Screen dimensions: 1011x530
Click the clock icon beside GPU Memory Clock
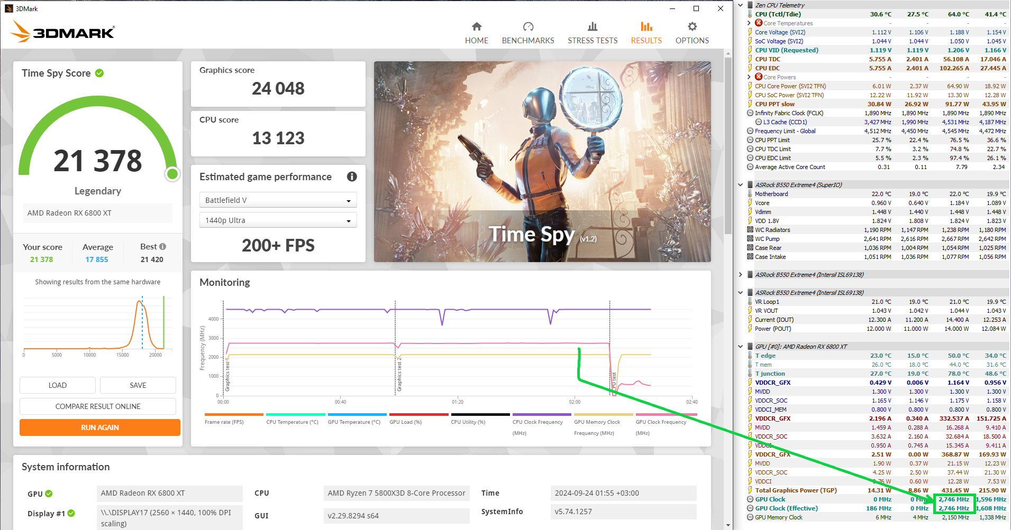click(750, 517)
